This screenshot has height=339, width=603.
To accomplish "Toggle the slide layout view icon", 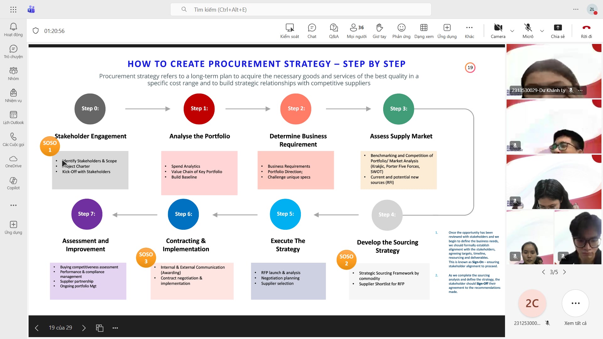I will pyautogui.click(x=100, y=328).
